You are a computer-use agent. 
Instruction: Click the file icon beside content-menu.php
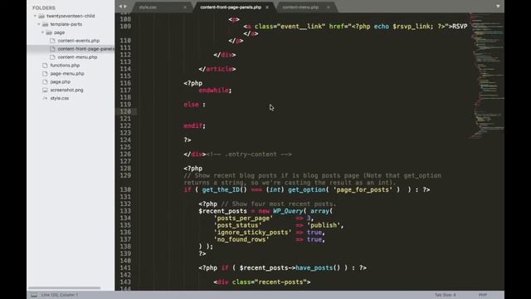[52, 57]
